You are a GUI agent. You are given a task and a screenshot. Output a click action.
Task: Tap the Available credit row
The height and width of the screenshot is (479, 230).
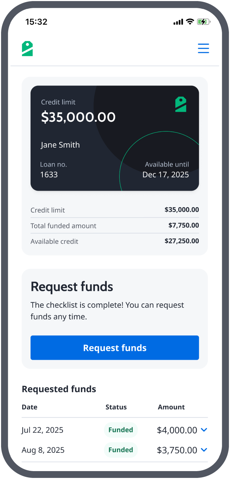tap(115, 241)
